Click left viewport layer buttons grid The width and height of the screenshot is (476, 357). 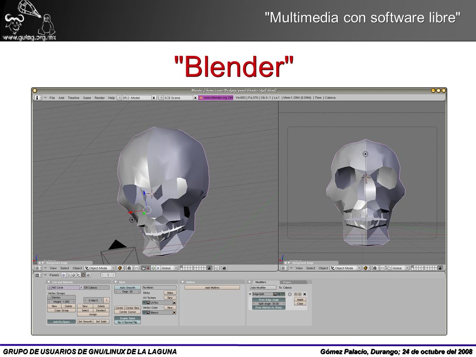(x=193, y=268)
